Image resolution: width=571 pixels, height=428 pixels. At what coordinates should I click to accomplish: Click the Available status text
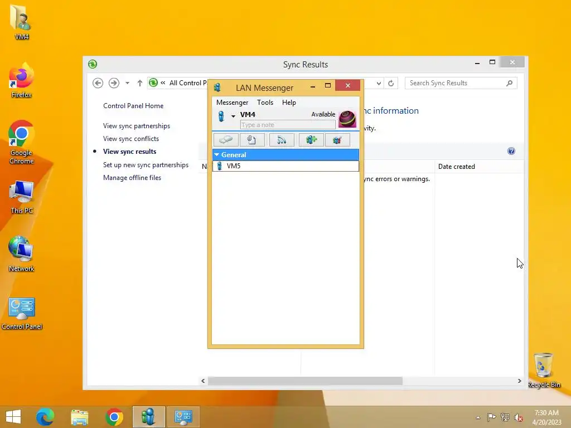[323, 114]
